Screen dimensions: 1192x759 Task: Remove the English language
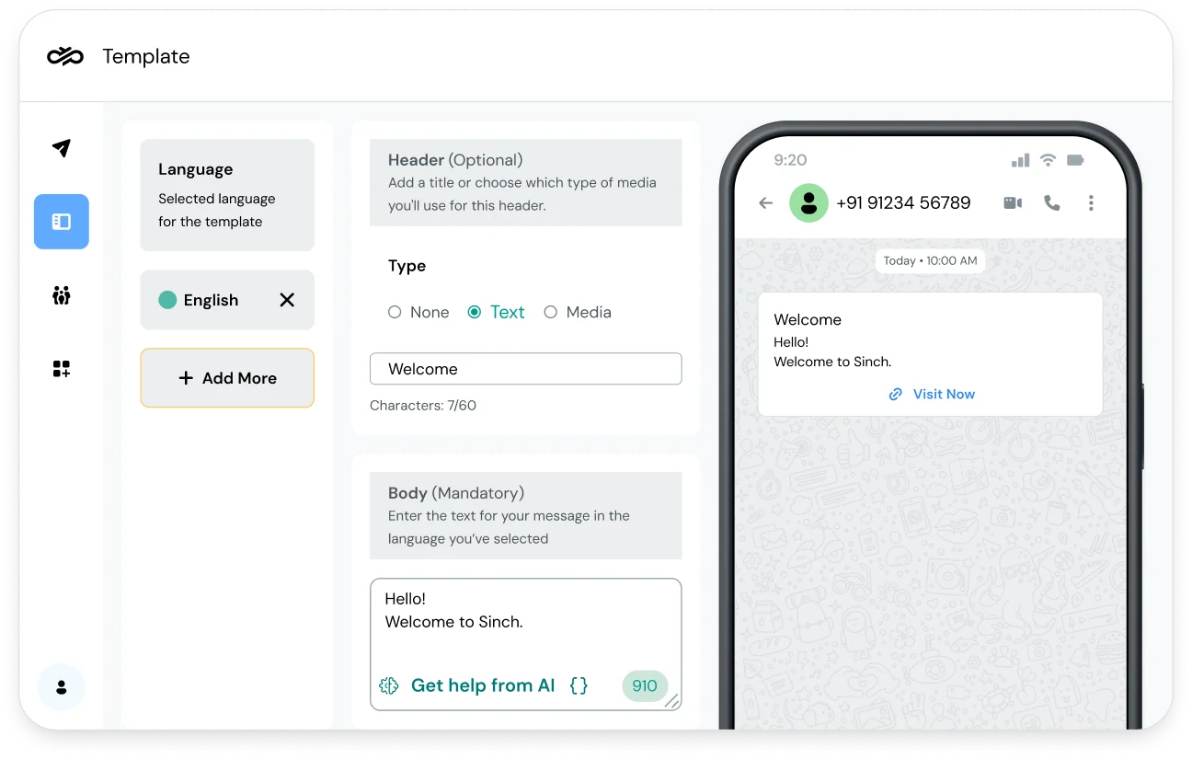click(287, 300)
